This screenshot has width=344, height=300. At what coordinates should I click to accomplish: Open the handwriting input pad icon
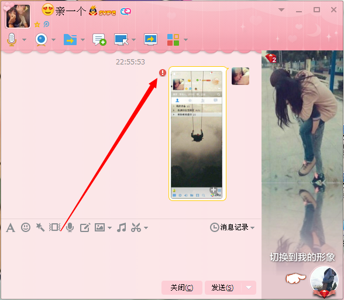point(85,227)
